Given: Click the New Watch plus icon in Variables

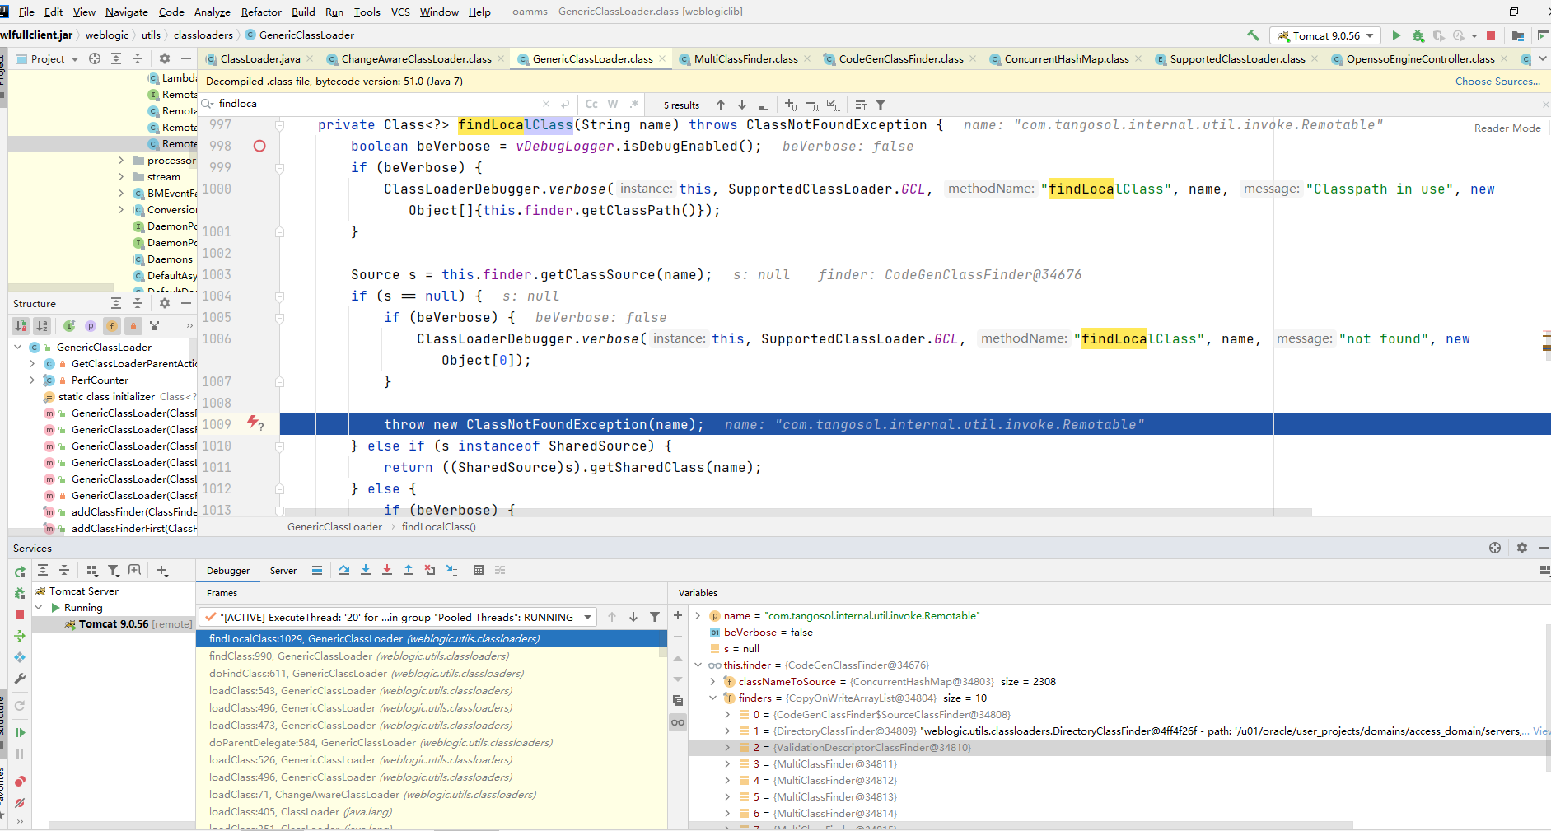Looking at the screenshot, I should 678,615.
